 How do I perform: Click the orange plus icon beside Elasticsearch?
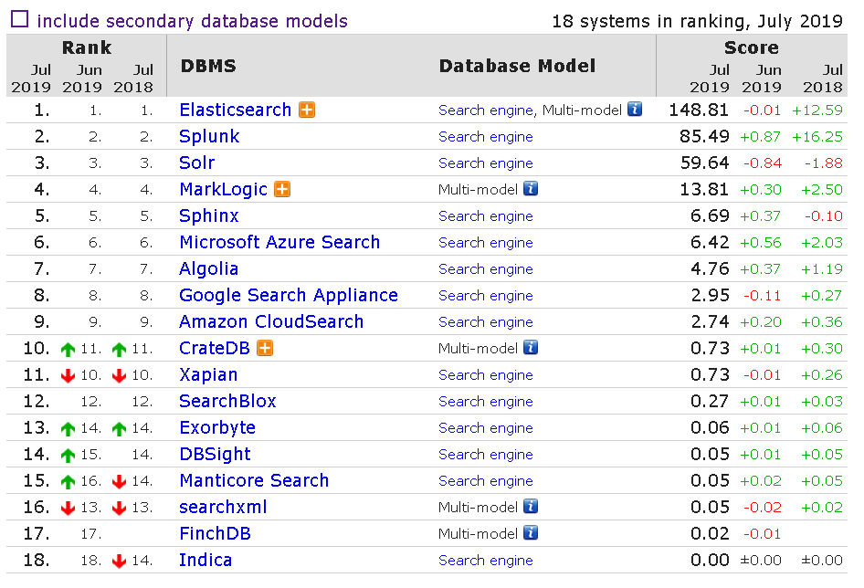point(307,110)
